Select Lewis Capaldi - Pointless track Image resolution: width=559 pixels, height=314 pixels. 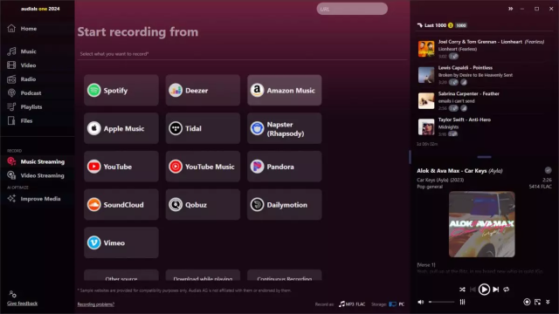click(x=481, y=75)
